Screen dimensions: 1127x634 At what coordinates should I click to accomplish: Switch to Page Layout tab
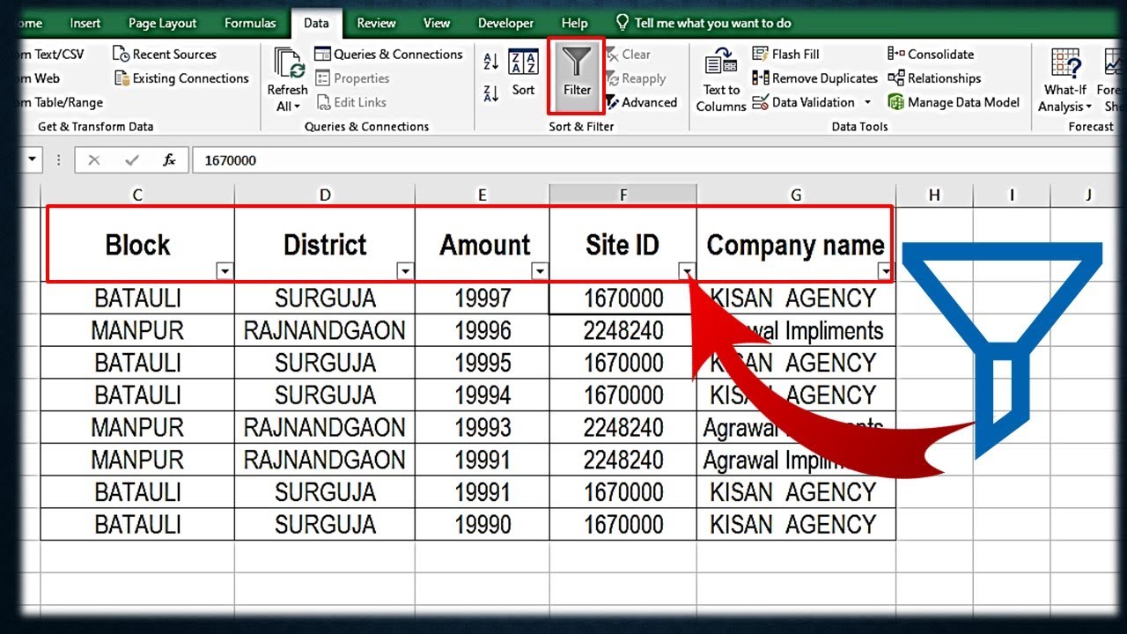[x=162, y=24]
